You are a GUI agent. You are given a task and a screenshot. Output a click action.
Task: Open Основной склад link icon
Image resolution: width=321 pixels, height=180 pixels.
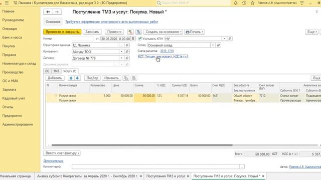pyautogui.click(x=218, y=45)
